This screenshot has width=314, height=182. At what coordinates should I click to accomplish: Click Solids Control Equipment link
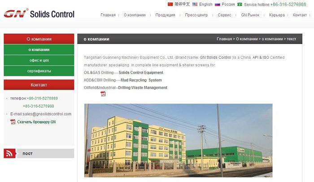pyautogui.click(x=141, y=73)
